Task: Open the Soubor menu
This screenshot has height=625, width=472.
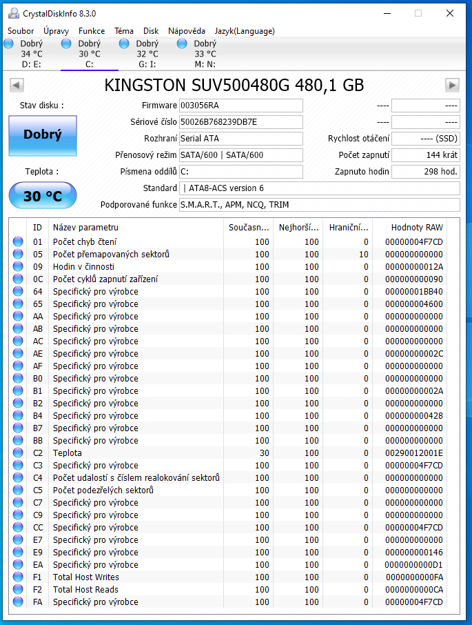Action: pos(21,30)
